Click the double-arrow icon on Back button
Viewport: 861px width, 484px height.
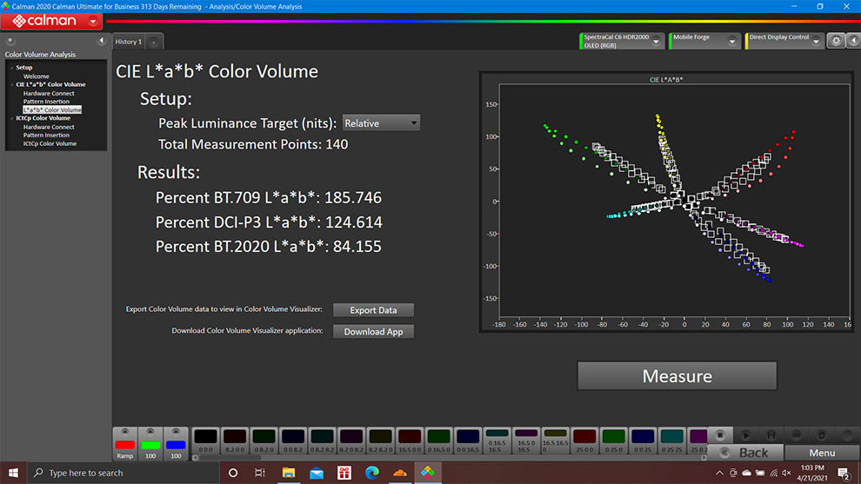click(x=724, y=453)
